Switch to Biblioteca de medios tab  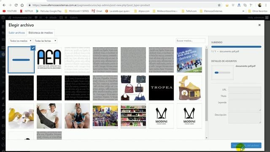[40, 33]
